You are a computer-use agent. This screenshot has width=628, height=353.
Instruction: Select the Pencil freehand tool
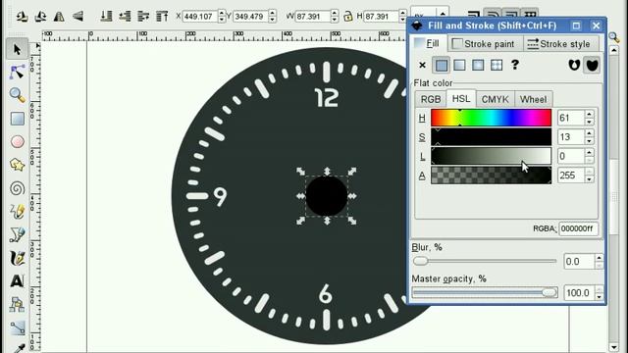17,212
